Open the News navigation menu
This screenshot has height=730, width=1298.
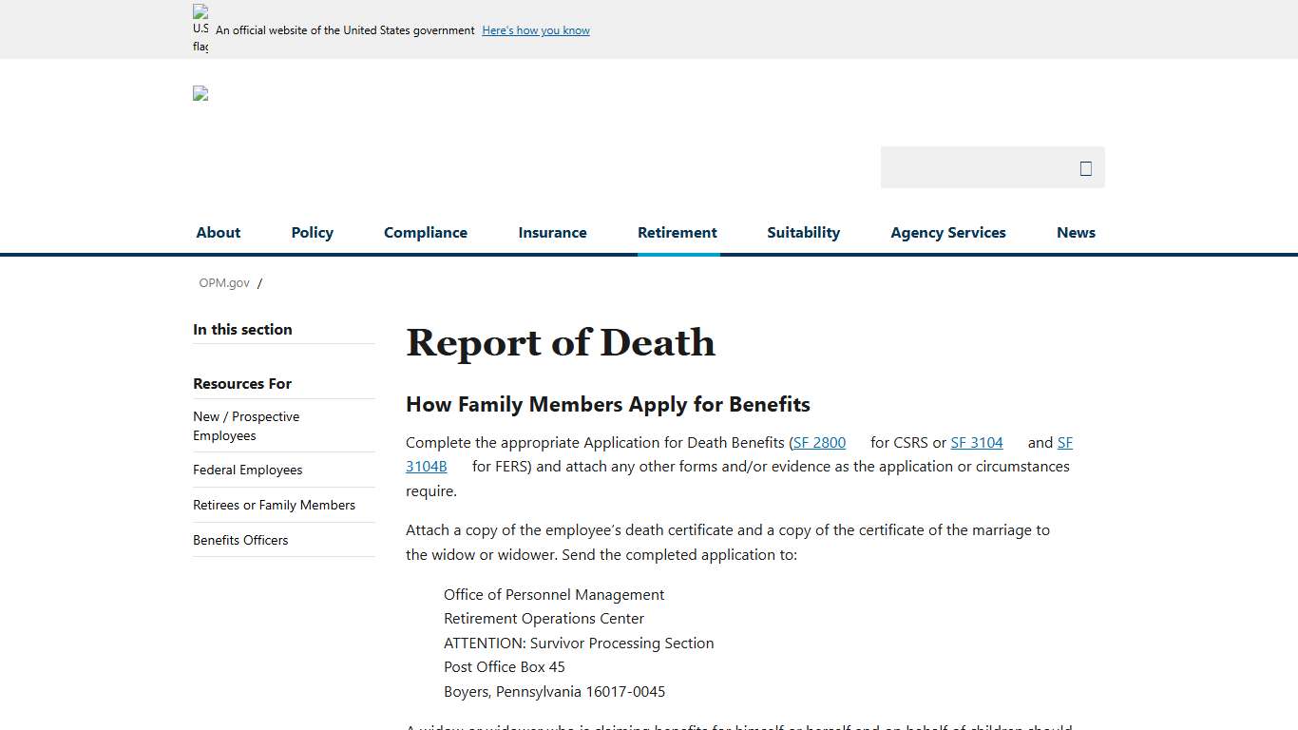(x=1076, y=232)
